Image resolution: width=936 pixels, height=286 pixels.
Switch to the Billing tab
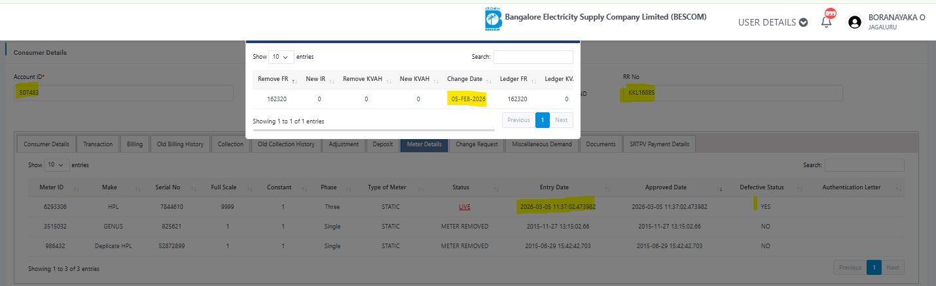[x=134, y=144]
